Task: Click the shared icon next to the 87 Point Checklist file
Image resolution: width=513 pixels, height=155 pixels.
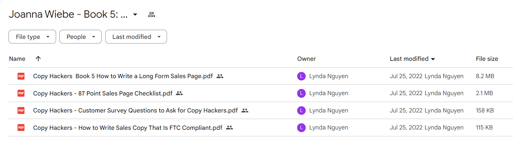Action: coord(179,94)
